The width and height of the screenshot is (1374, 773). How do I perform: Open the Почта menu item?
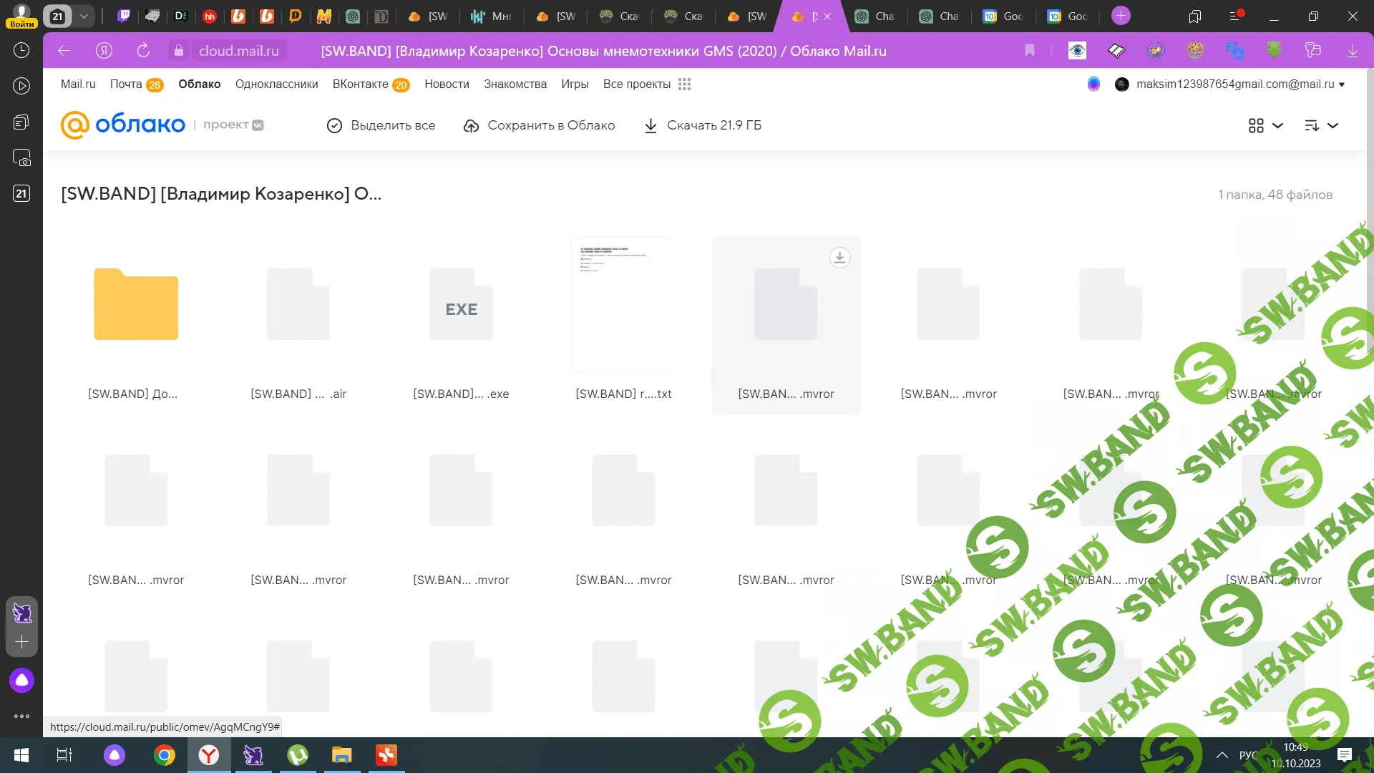[x=126, y=84]
